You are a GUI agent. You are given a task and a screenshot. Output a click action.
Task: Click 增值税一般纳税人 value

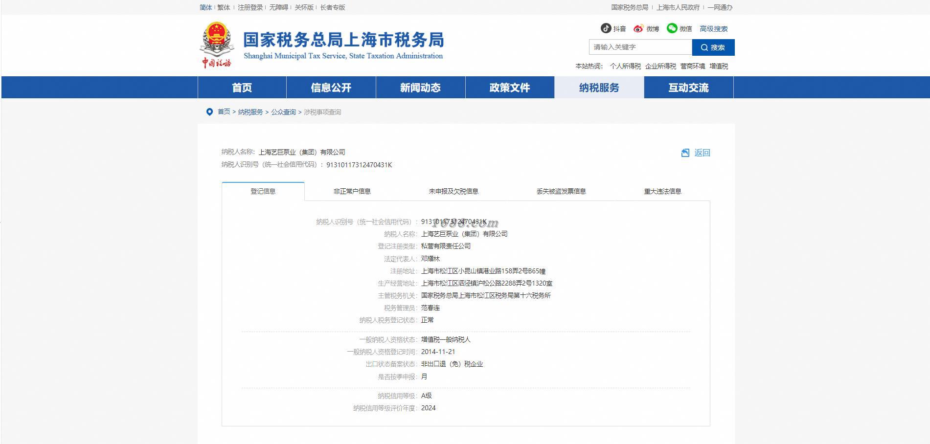446,339
